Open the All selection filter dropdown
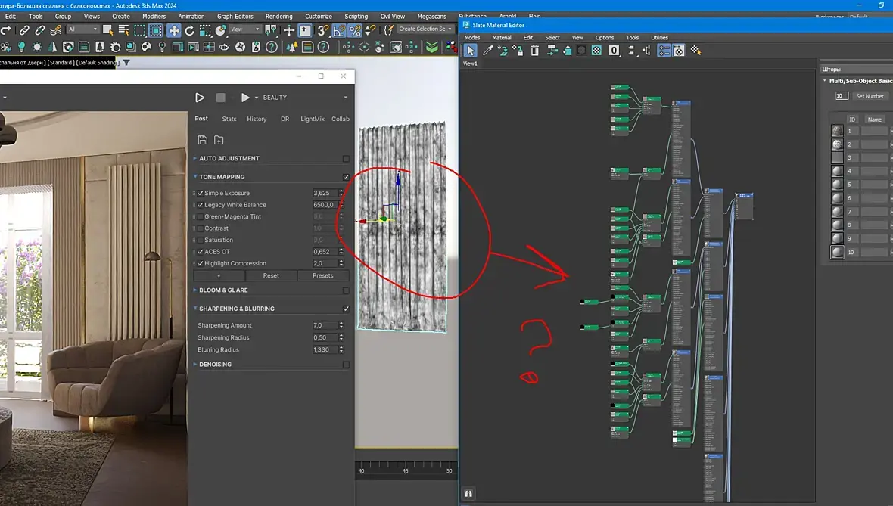The height and width of the screenshot is (506, 893). coord(82,29)
